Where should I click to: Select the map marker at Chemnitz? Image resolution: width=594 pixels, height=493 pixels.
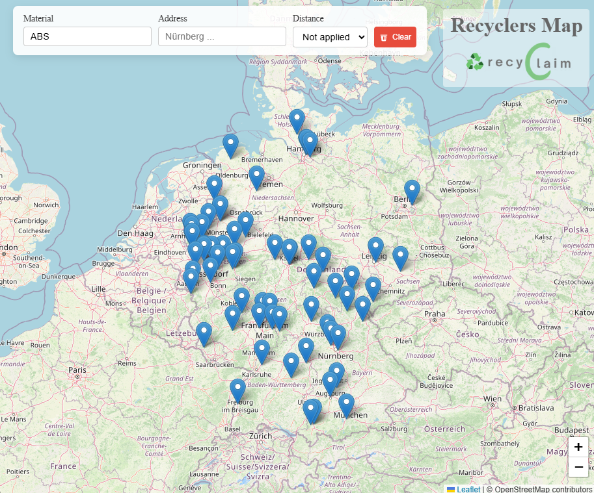click(373, 289)
